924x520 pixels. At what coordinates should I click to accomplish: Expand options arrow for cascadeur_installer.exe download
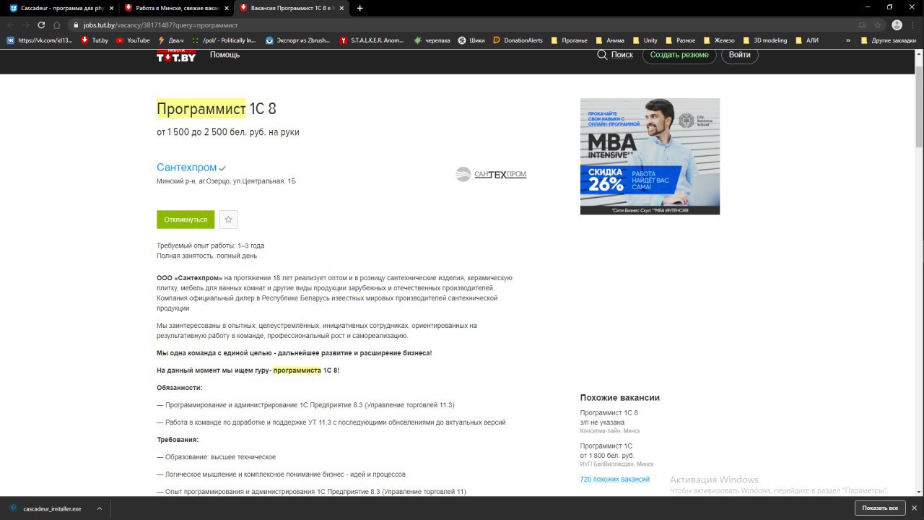click(x=99, y=508)
